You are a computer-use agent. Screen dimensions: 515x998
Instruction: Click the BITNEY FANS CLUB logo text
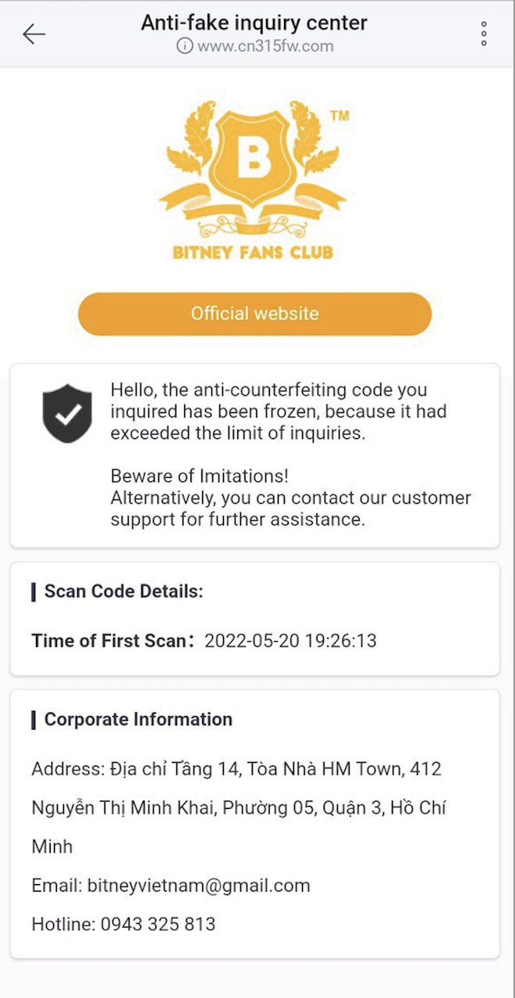tap(254, 252)
